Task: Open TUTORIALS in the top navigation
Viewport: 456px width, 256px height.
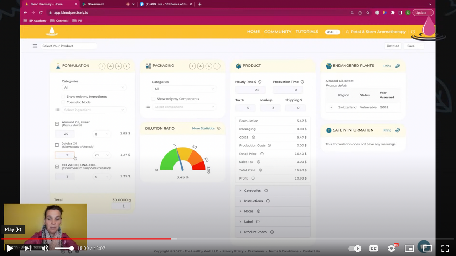Action: (307, 32)
